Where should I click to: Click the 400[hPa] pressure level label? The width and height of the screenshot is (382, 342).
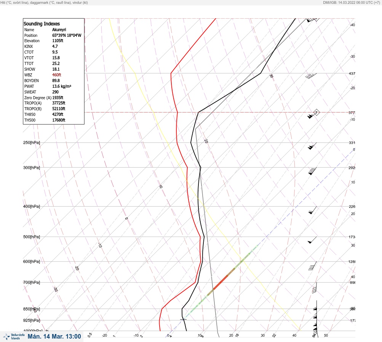[32, 207]
